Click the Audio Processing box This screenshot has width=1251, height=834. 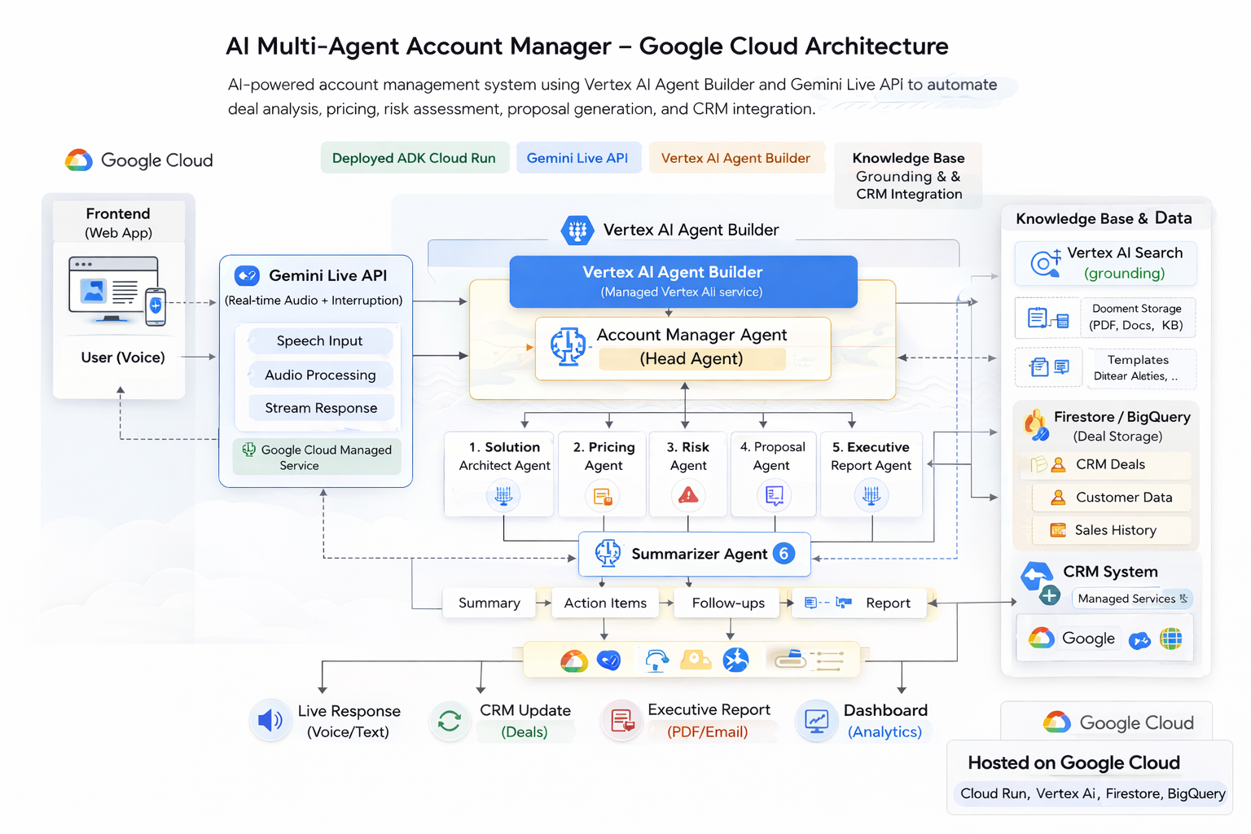(x=320, y=375)
